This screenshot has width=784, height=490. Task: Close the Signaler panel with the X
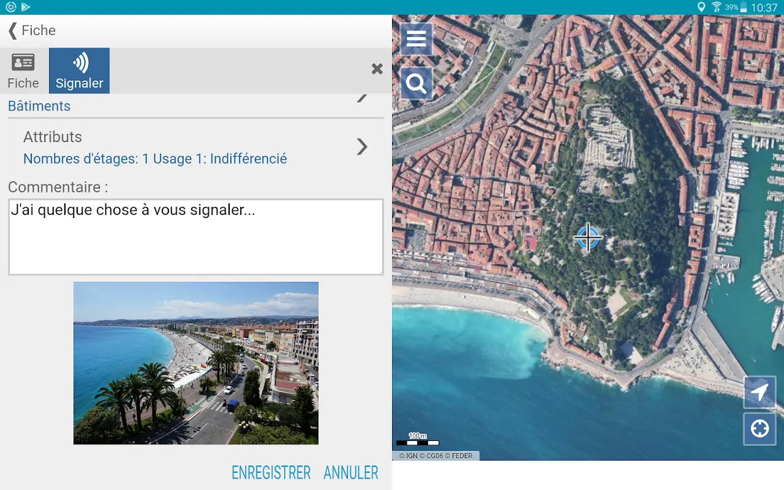coord(377,69)
